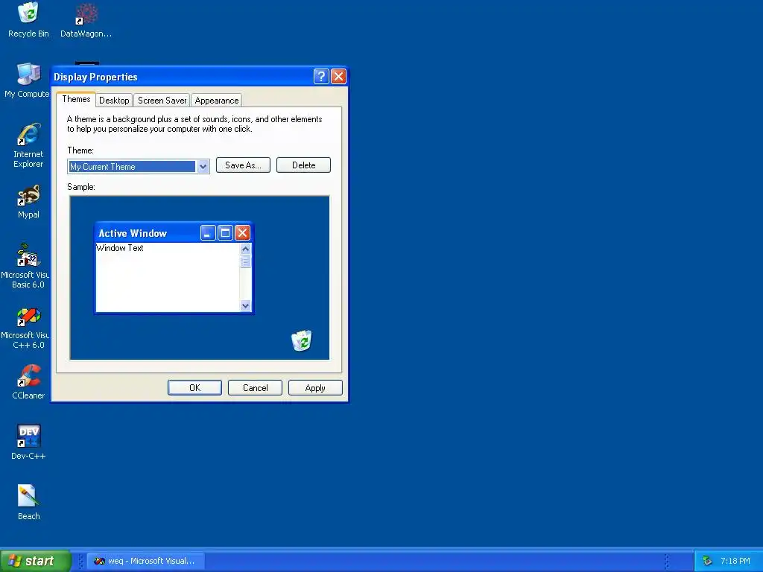This screenshot has width=763, height=572.
Task: Select the My Computer desktop icon
Action: pos(27,80)
